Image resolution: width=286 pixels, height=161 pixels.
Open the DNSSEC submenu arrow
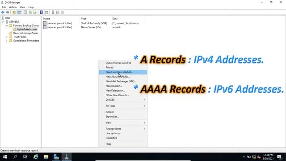tap(144, 100)
